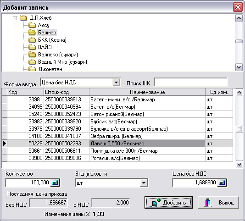Click folder icon of БКК (Ксена)

click(32, 40)
